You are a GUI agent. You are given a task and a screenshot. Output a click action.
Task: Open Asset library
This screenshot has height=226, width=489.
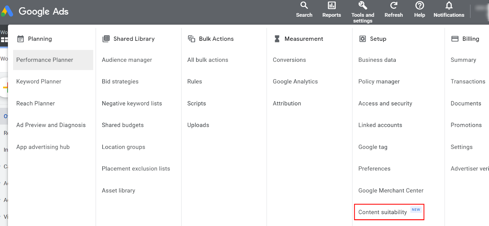click(119, 191)
